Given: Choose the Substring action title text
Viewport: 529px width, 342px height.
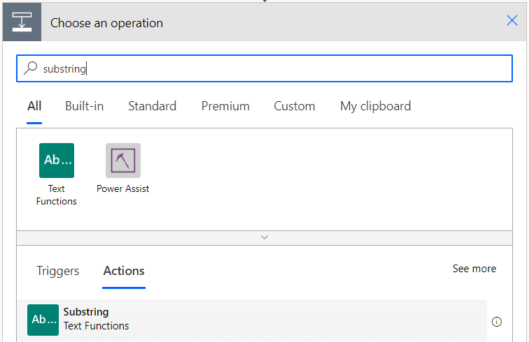Looking at the screenshot, I should pos(86,312).
